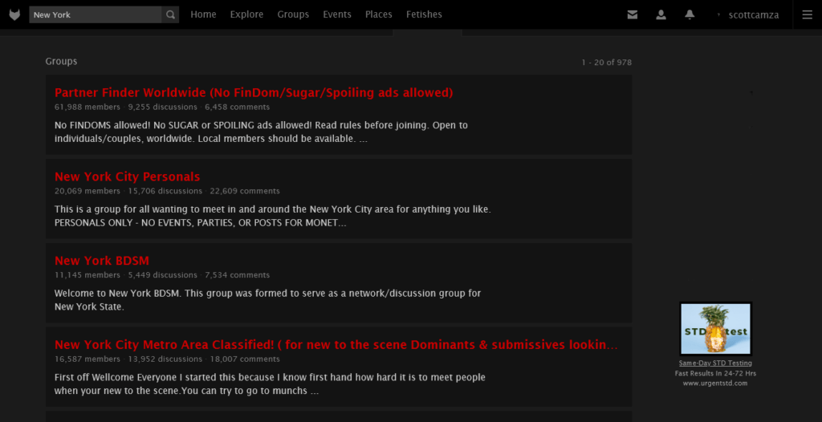Viewport: 822px width, 422px height.
Task: Click the Groups section heading
Action: click(x=61, y=61)
